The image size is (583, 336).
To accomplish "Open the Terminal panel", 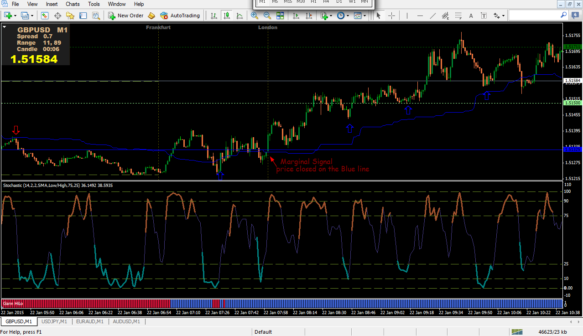I will coord(83,16).
